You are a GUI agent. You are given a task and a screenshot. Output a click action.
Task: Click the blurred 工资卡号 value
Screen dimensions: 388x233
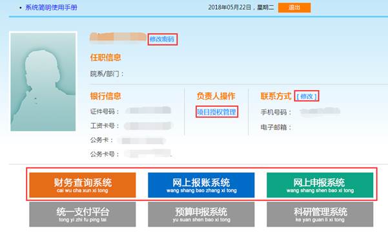point(148,126)
